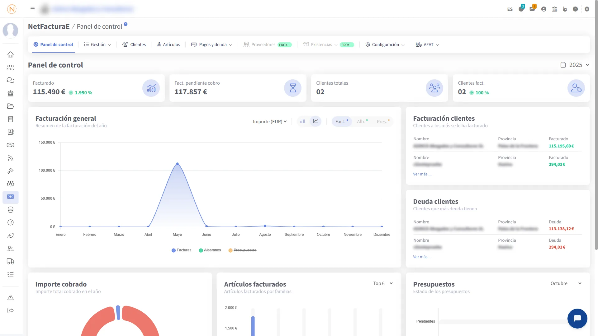The height and width of the screenshot is (336, 598).
Task: Click the warning triangle sidebar icon
Action: coord(10,297)
